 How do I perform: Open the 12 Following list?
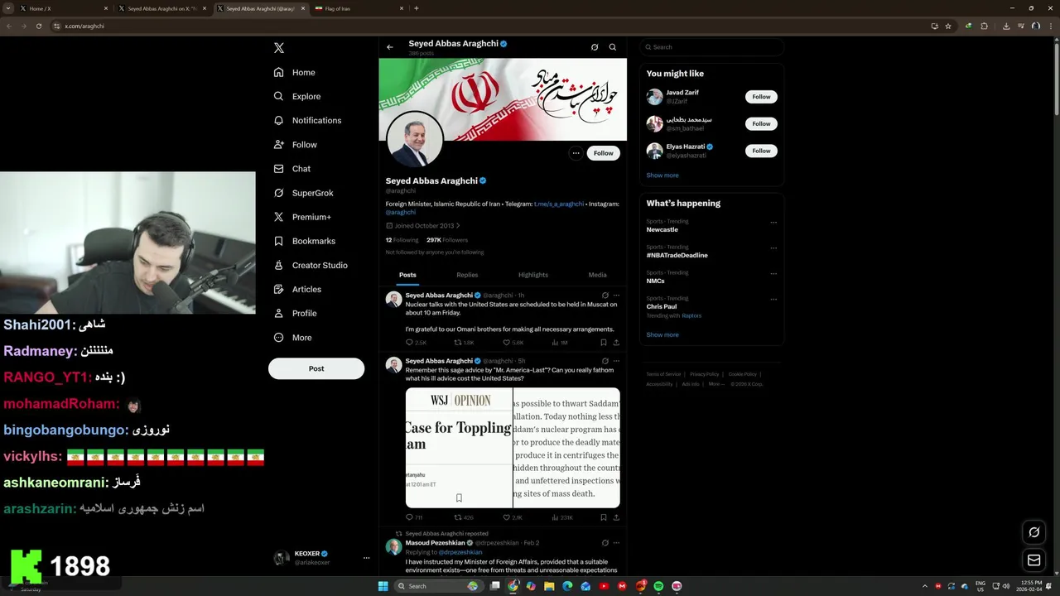(402, 240)
